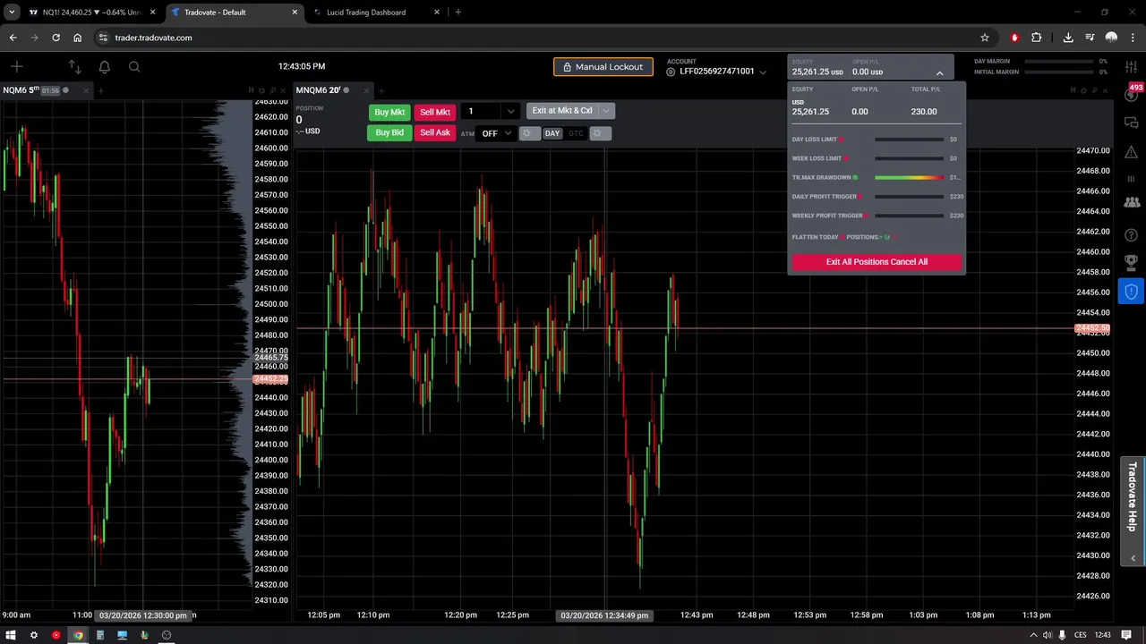The width and height of the screenshot is (1146, 644).
Task: Collapse the equity summary panel chevron
Action: (939, 72)
